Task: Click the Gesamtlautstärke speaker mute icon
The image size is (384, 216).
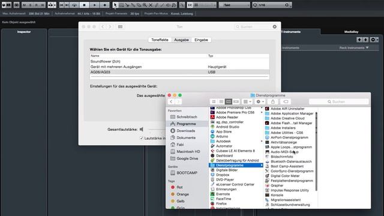Action: (142, 130)
